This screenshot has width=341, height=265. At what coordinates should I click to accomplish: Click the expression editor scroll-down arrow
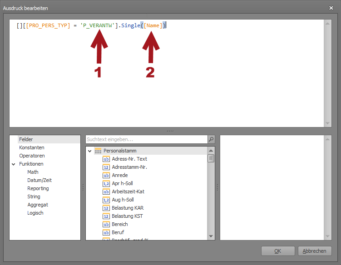[x=327, y=123]
